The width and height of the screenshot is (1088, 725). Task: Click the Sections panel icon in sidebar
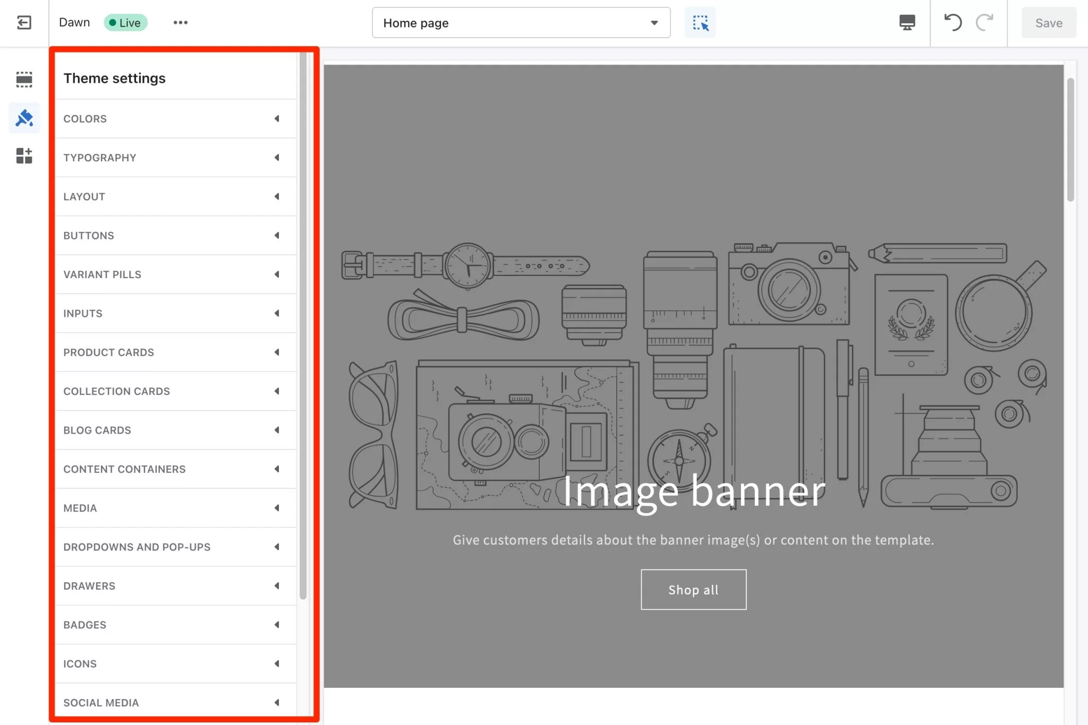[x=23, y=77]
